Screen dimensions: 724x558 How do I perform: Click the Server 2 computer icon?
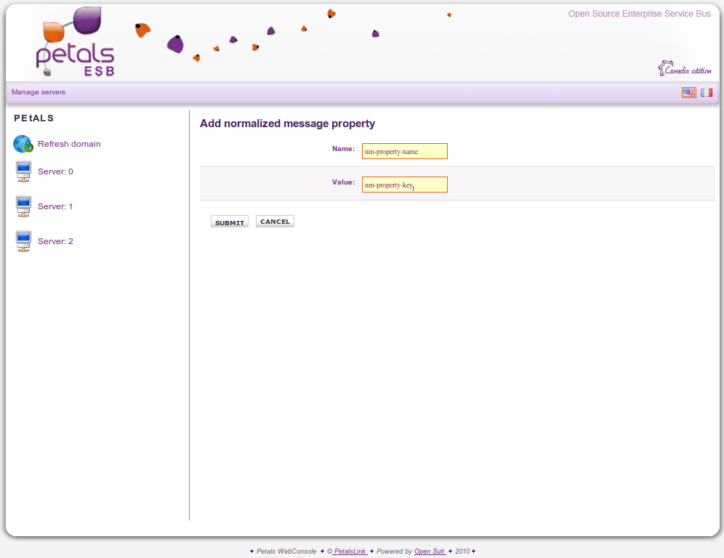tap(23, 241)
